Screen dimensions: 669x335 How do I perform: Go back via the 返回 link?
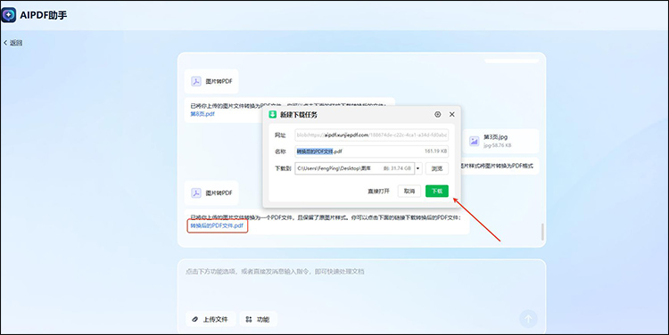pyautogui.click(x=13, y=43)
